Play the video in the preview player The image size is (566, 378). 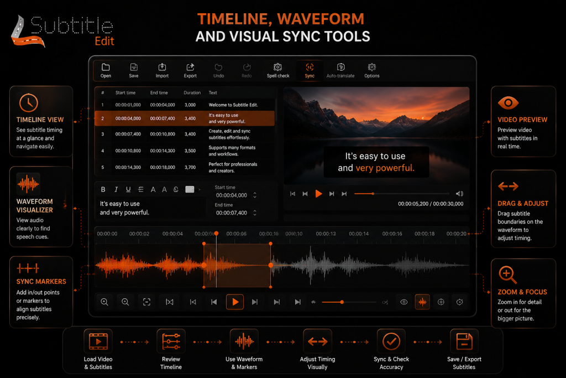pos(318,194)
